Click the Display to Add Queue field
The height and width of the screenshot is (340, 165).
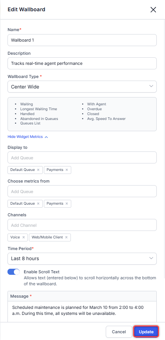(82, 157)
